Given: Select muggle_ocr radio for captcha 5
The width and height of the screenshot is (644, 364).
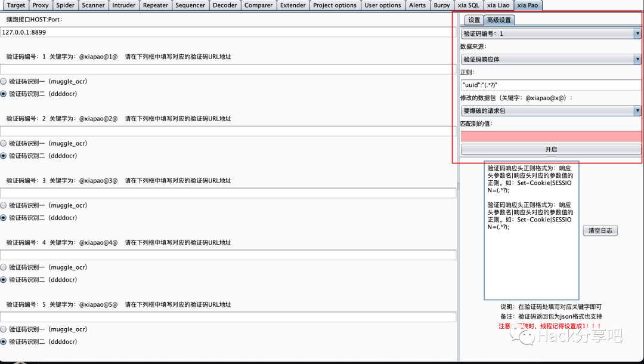Looking at the screenshot, I should click(4, 329).
